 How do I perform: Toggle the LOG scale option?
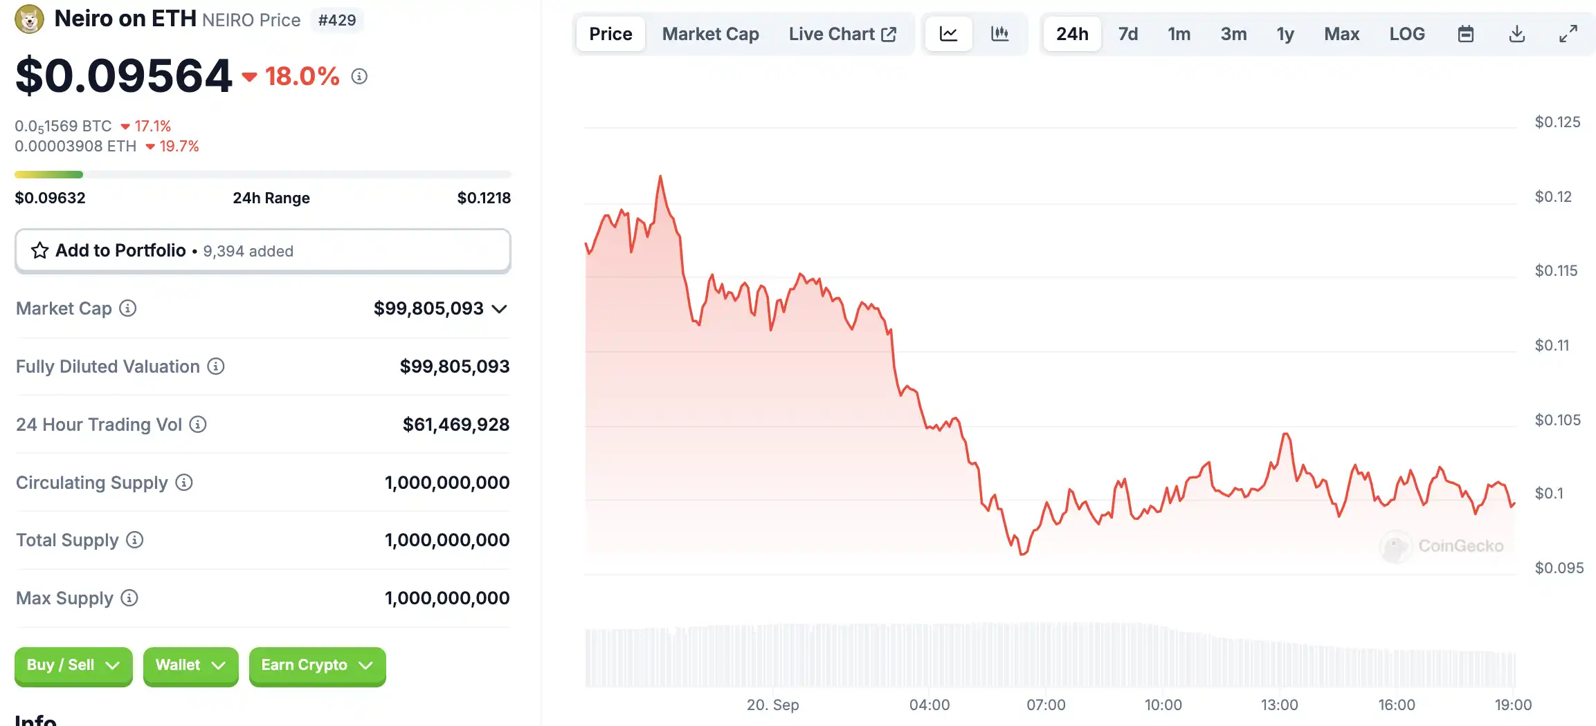click(x=1406, y=34)
